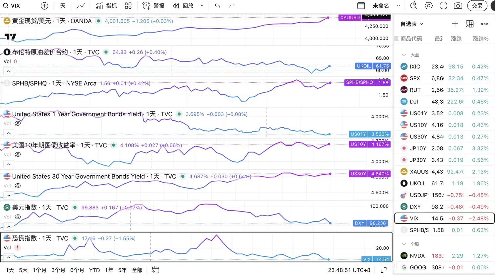Collapse the 美元指数 pane legend

click(9, 227)
